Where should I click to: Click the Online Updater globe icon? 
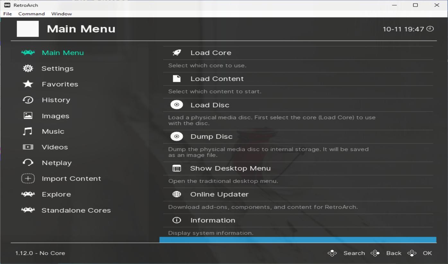[177, 194]
